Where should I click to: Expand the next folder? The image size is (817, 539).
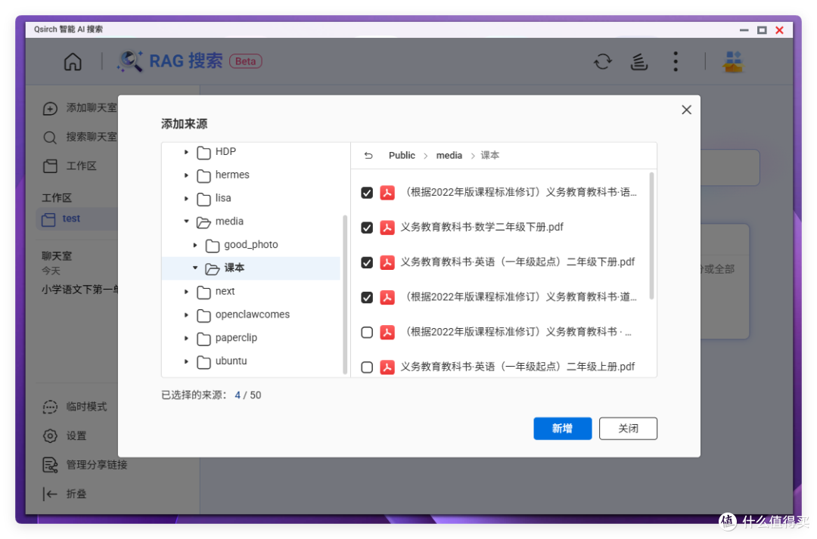[x=186, y=292]
